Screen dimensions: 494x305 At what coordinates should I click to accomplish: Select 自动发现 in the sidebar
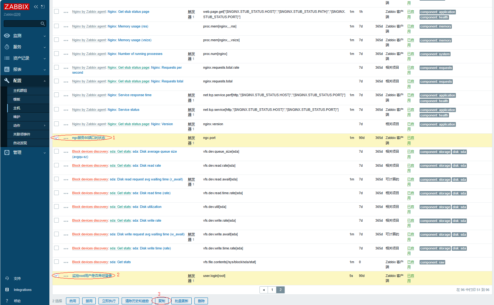20,143
